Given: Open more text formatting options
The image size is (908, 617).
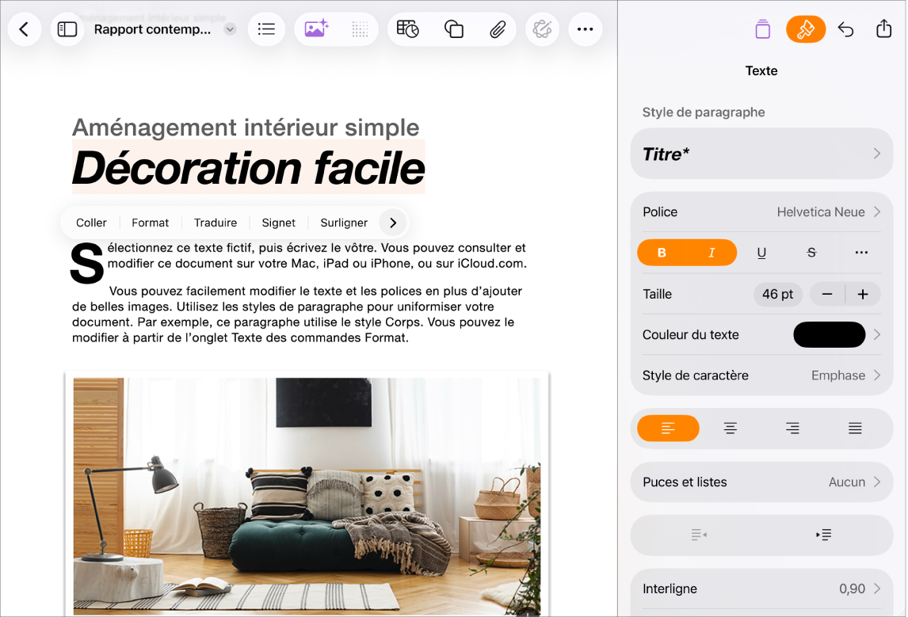Looking at the screenshot, I should pyautogui.click(x=861, y=253).
